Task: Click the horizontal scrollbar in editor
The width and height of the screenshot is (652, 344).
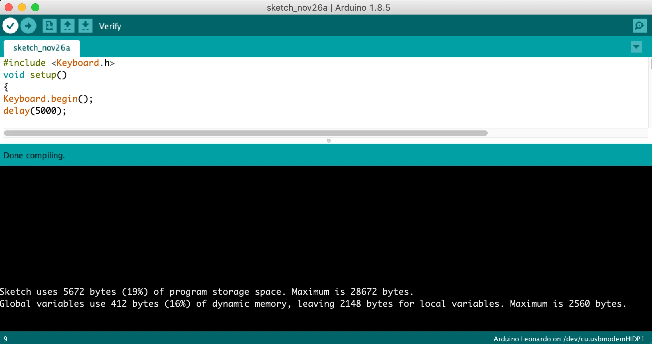Action: (x=245, y=133)
